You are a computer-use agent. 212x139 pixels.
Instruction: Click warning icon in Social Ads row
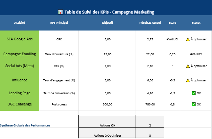click(188, 66)
